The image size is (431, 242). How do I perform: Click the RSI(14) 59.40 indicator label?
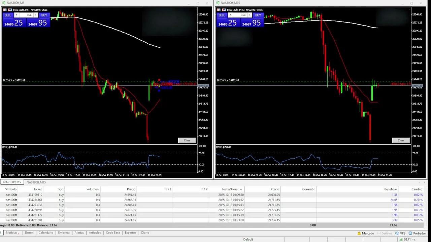point(10,147)
